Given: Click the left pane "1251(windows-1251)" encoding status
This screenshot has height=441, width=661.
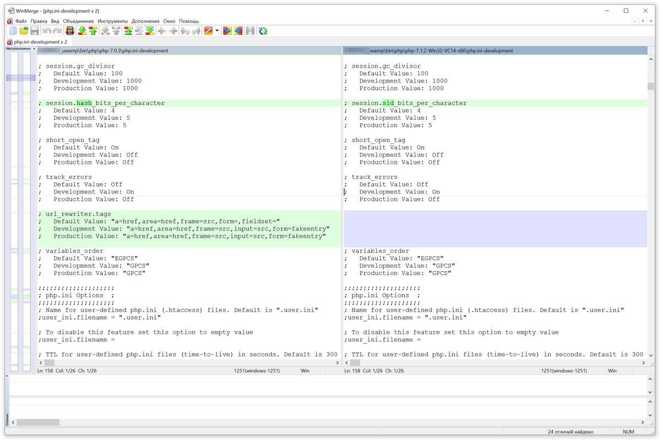Looking at the screenshot, I should point(257,371).
